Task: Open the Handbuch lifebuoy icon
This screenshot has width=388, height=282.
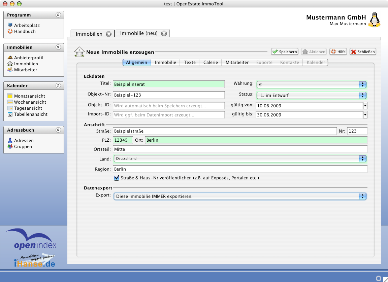Action: coord(10,31)
